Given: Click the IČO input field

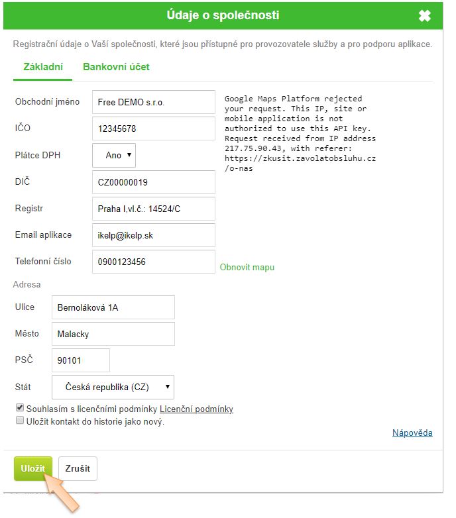Looking at the screenshot, I should [153, 129].
